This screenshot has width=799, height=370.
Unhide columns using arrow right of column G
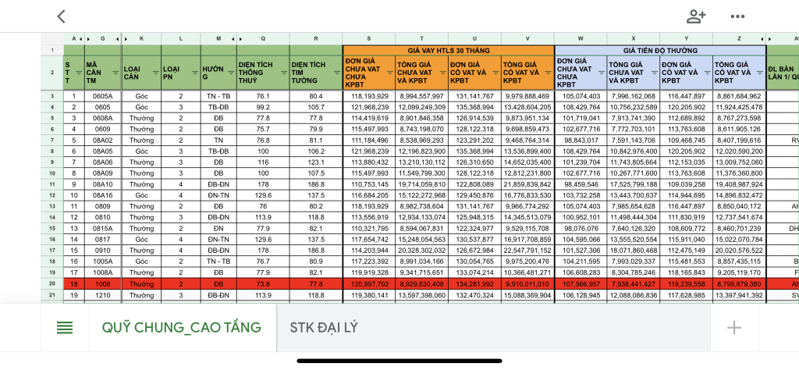(118, 39)
